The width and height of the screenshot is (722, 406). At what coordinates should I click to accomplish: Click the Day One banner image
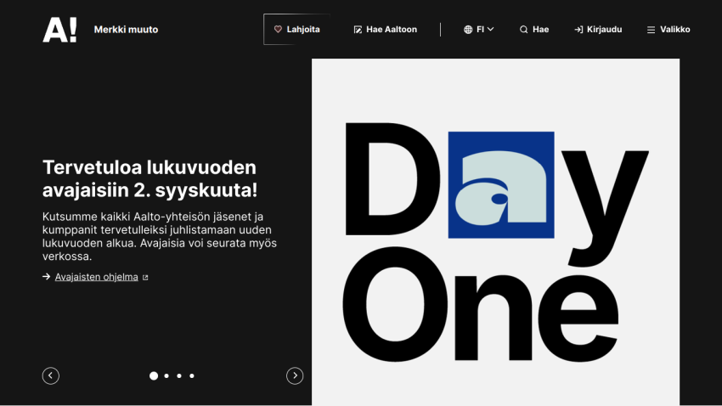[495, 232]
